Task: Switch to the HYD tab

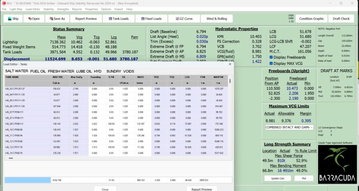Action: [97, 71]
